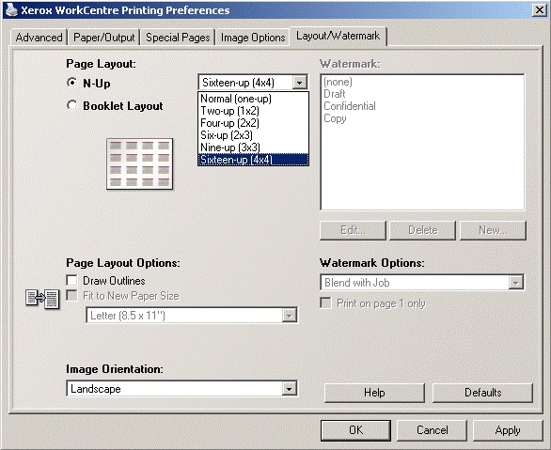
Task: Choose Normal (one-up) from the list
Action: [253, 99]
